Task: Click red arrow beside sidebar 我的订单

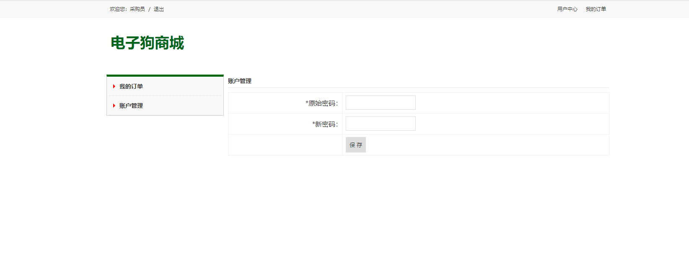Action: pos(114,86)
